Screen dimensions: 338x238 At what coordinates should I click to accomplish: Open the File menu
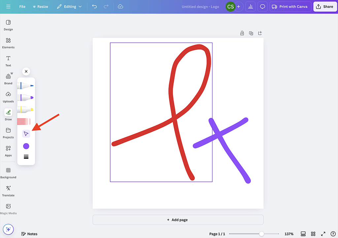22,7
